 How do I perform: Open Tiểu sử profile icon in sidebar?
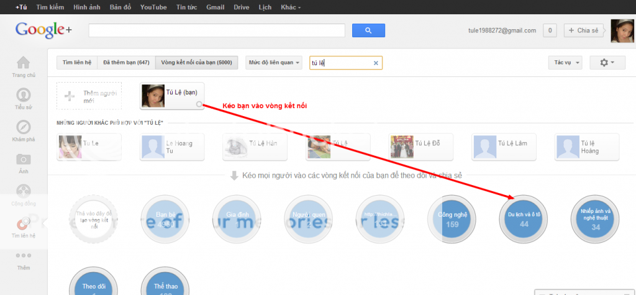tap(23, 95)
